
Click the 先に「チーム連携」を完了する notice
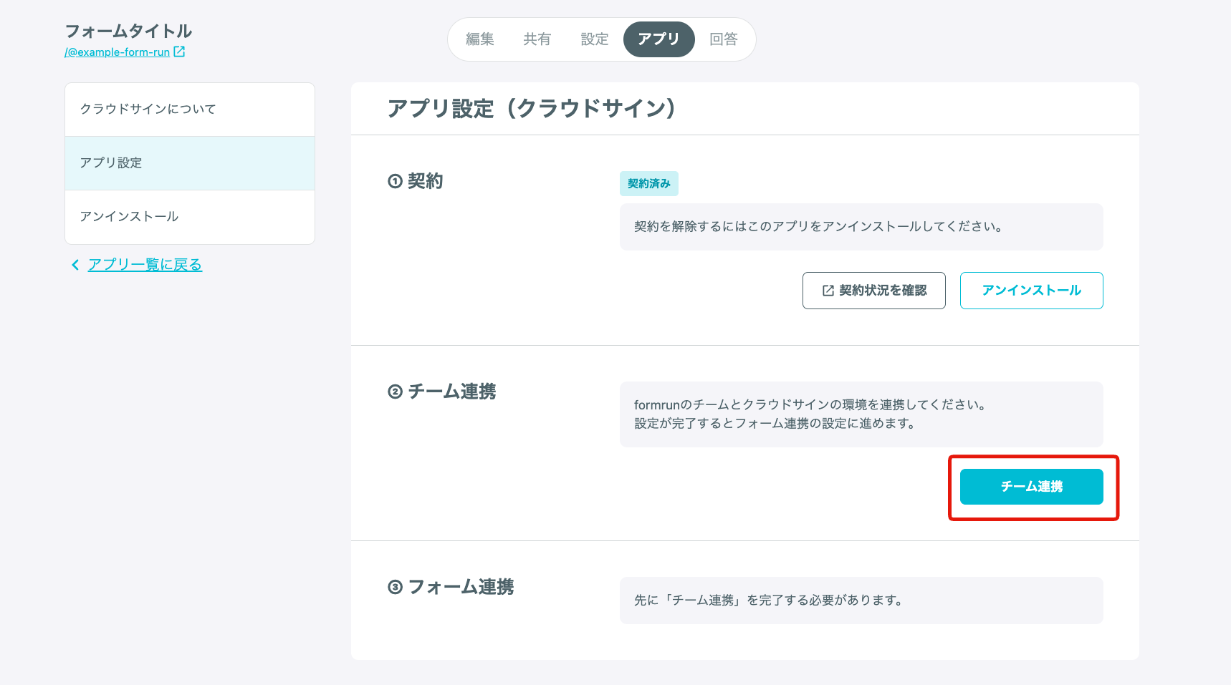770,601
